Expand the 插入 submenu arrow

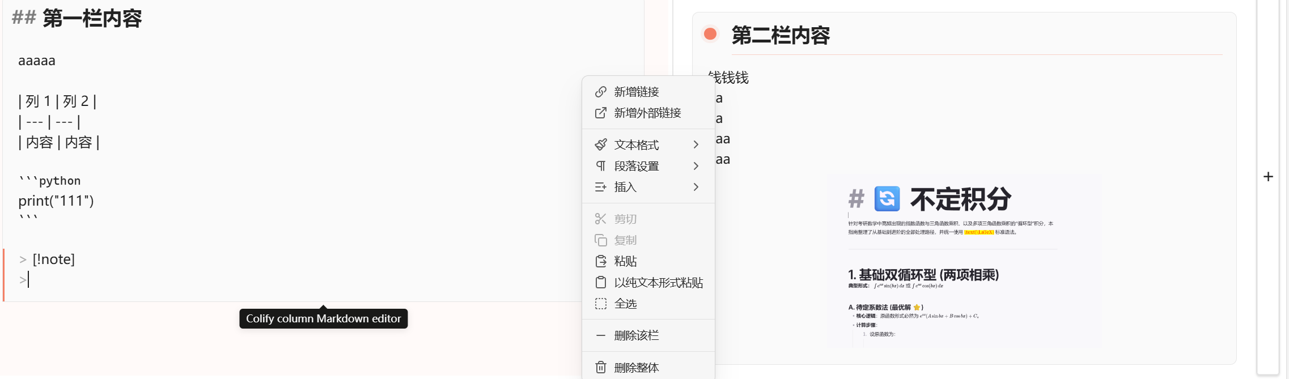(x=696, y=187)
